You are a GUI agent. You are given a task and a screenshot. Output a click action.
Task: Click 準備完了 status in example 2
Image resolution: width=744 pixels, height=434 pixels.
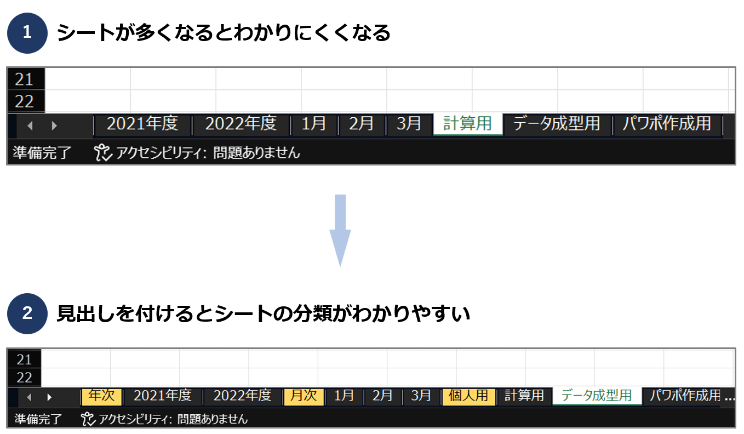pyautogui.click(x=38, y=420)
